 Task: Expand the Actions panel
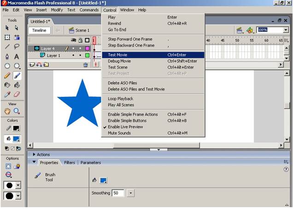pos(34,155)
